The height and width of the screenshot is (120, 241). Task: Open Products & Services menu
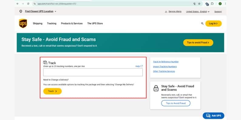click(x=72, y=23)
